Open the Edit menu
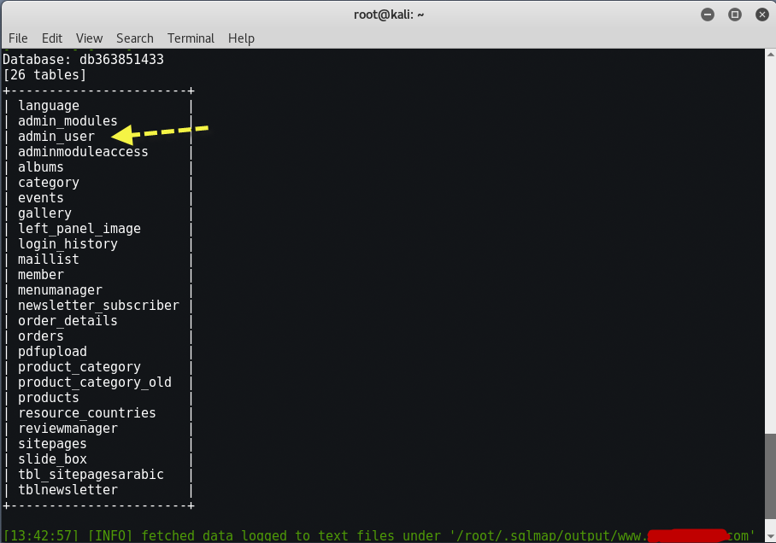Image resolution: width=776 pixels, height=543 pixels. pos(52,38)
